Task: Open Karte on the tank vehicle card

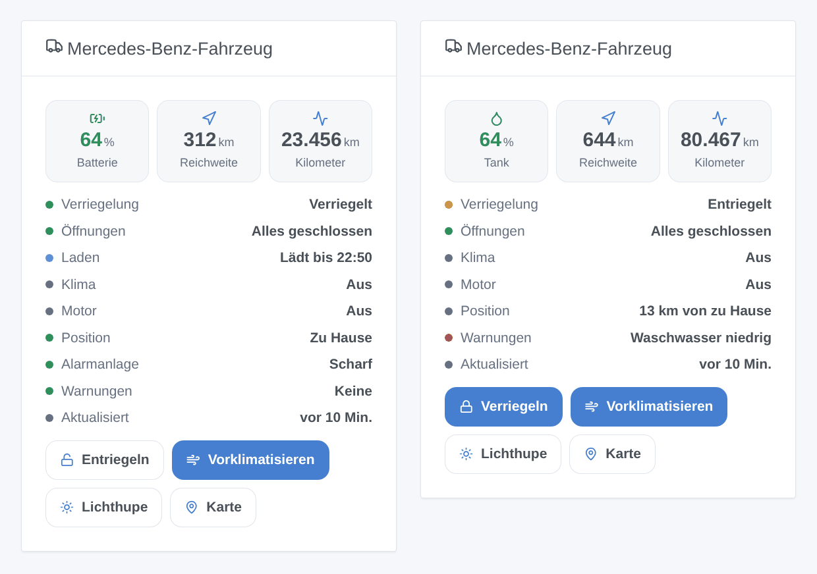Action: 612,454
